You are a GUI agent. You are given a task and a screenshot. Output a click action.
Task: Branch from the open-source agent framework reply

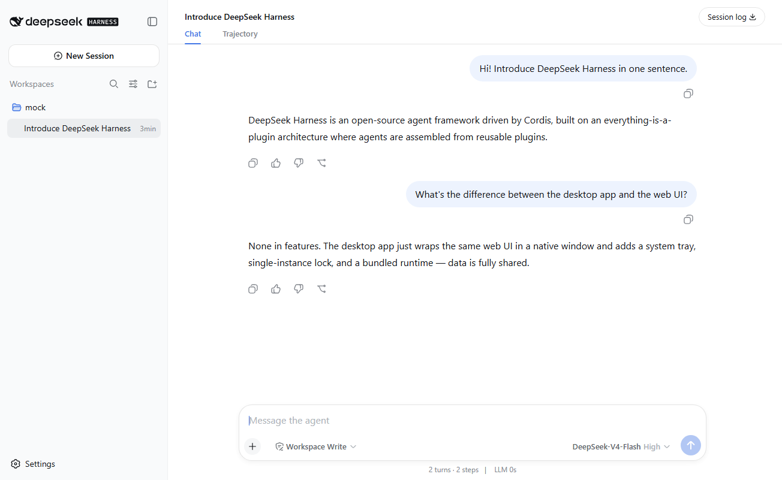[321, 163]
